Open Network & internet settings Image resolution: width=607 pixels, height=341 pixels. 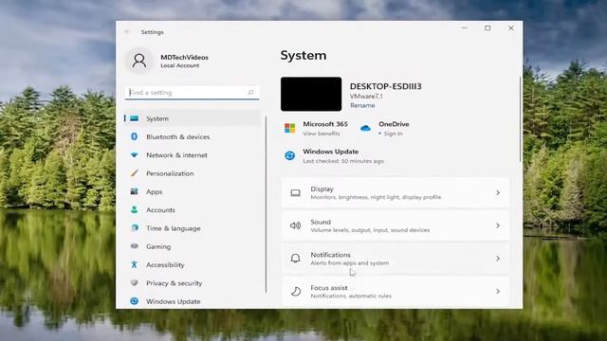tap(193, 155)
